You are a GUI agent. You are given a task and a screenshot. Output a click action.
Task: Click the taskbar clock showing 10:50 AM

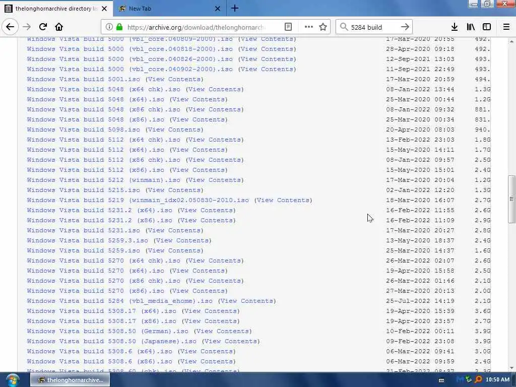[497, 380]
